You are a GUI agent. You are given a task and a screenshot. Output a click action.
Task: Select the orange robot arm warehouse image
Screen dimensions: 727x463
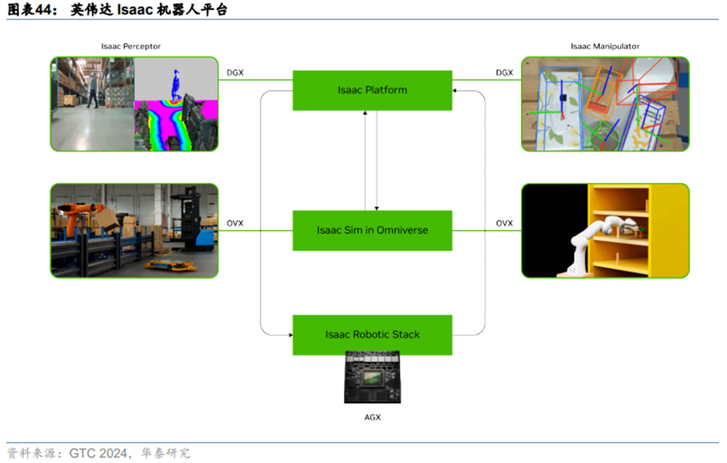[134, 231]
